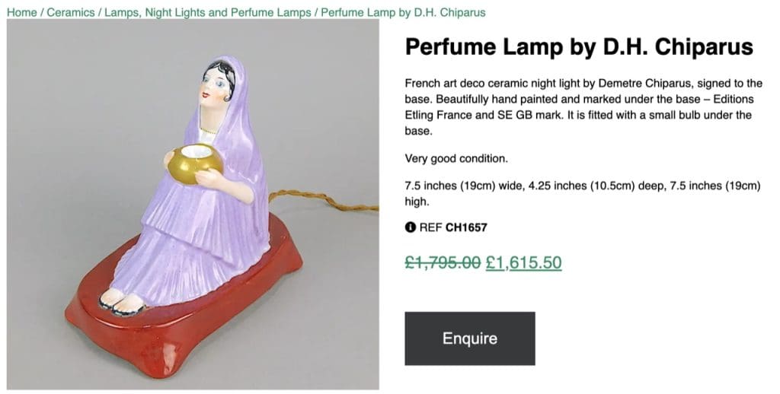Open the Ceramics breadcrumb category
Viewport: 780px width, 394px height.
[71, 13]
